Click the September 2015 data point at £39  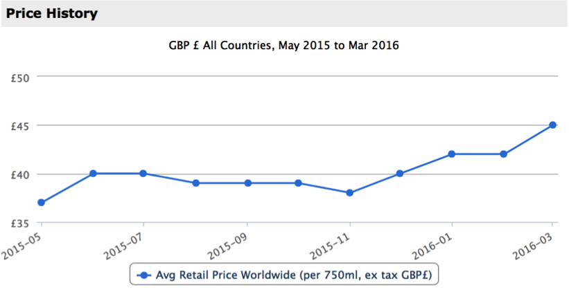pos(247,183)
